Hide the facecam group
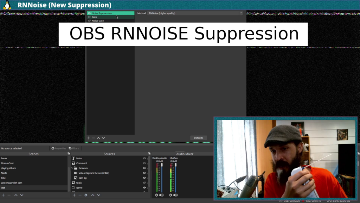 click(x=144, y=168)
